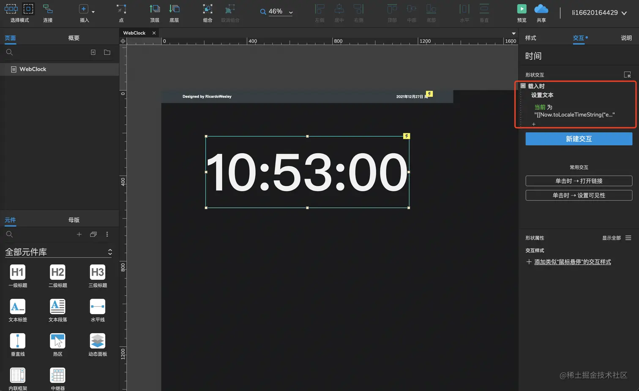Select the WebClock page in the tree

[x=60, y=69]
